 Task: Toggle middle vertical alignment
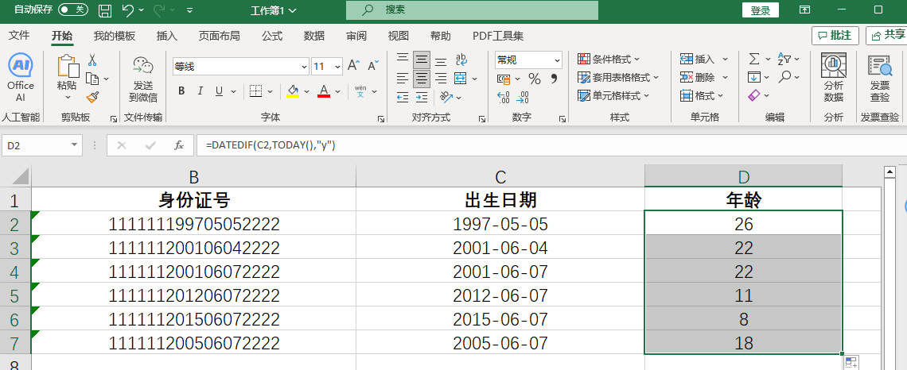(x=422, y=60)
